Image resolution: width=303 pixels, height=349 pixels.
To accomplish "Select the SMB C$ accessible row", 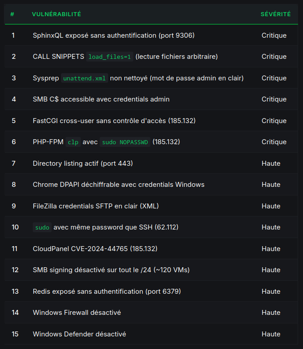I will point(101,99).
